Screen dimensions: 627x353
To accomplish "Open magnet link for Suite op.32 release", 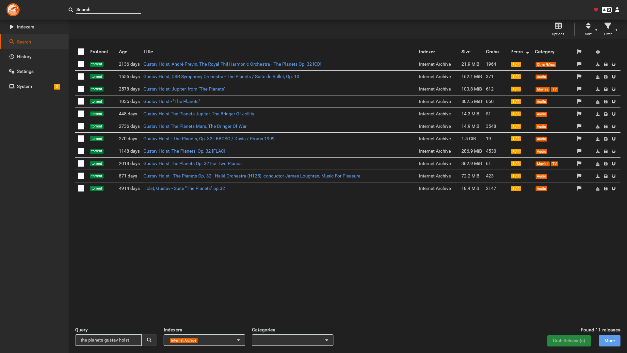I will tap(614, 189).
